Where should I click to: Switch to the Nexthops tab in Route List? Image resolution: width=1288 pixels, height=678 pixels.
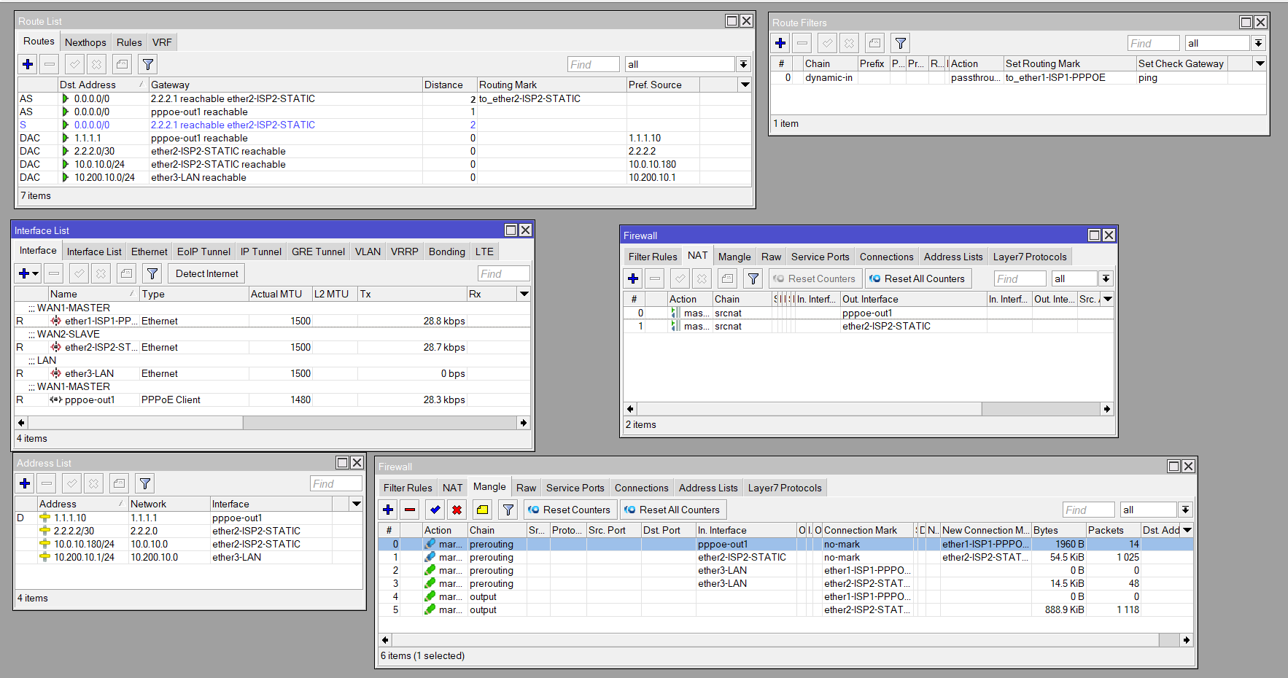[85, 42]
